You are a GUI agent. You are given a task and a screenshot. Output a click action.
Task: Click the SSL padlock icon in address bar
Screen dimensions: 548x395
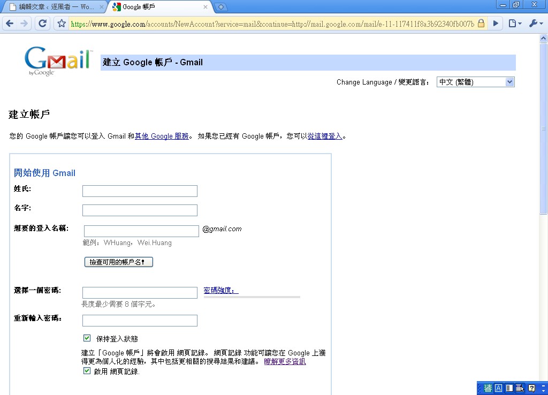point(481,24)
